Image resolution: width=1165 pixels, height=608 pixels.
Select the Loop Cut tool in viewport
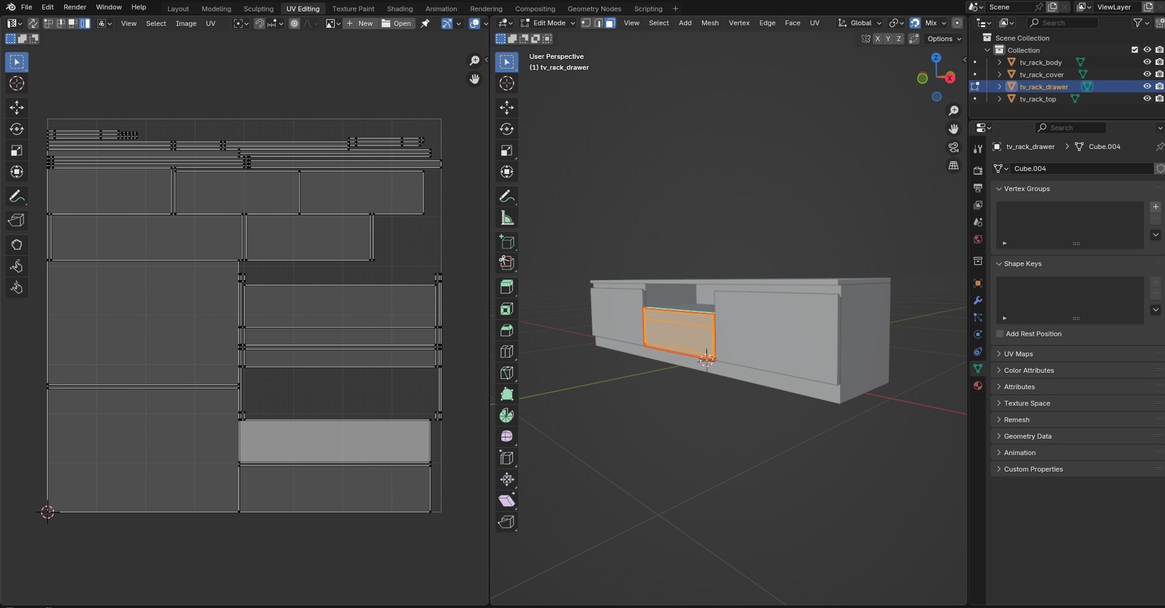pyautogui.click(x=507, y=352)
